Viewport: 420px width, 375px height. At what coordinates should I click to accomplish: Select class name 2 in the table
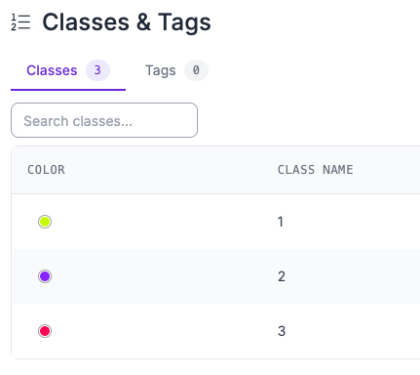[x=282, y=276]
